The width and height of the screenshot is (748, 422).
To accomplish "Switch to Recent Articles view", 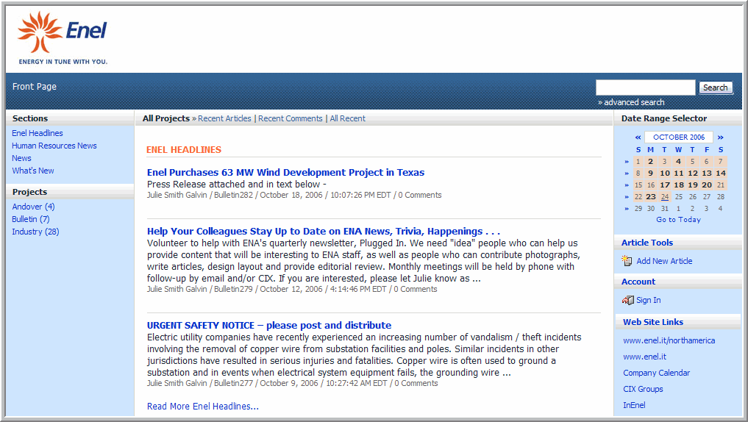I will click(x=224, y=118).
